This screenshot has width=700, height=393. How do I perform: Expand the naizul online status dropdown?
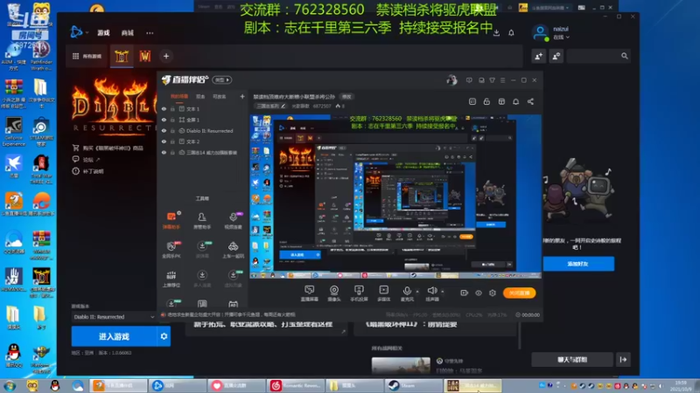click(x=561, y=38)
